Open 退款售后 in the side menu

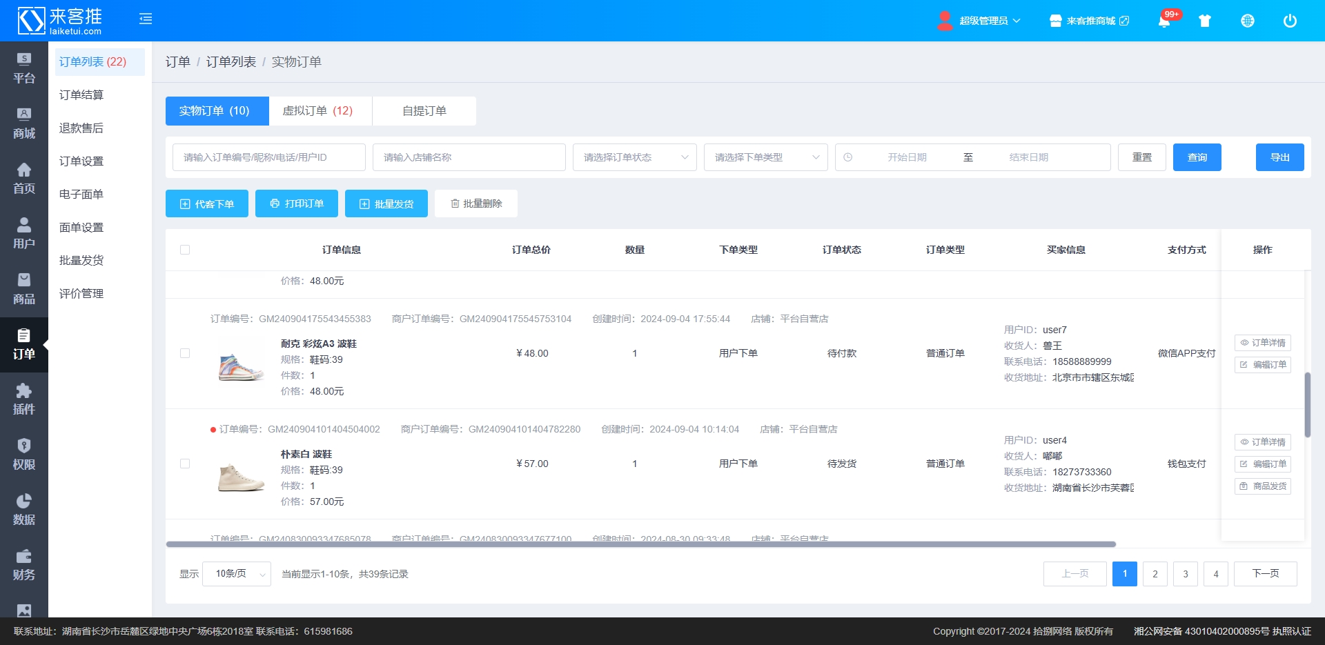click(81, 128)
